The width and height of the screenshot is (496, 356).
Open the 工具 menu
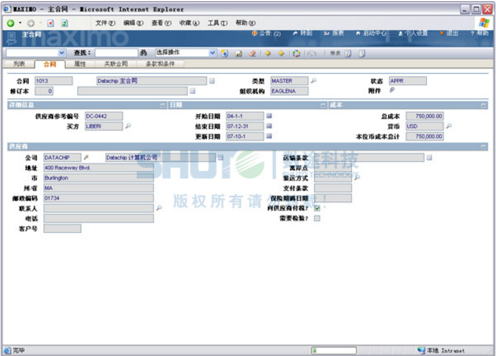[217, 23]
